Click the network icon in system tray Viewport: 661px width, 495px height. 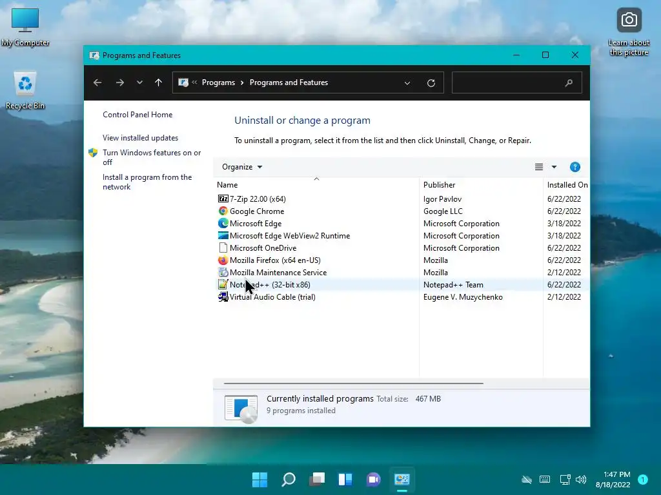click(x=565, y=480)
